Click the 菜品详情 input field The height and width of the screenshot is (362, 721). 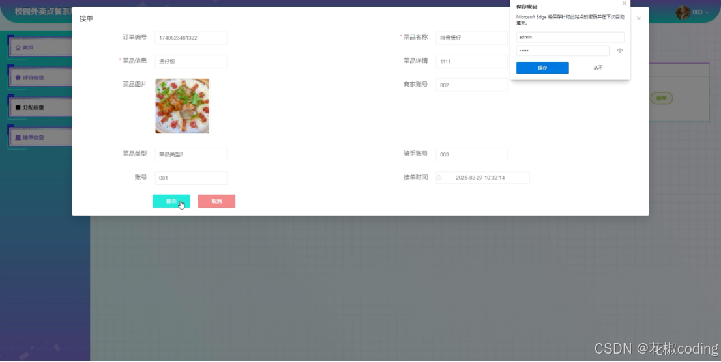[x=472, y=61]
